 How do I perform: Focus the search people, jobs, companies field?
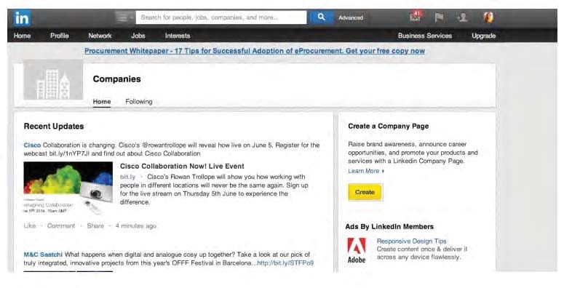click(x=221, y=17)
